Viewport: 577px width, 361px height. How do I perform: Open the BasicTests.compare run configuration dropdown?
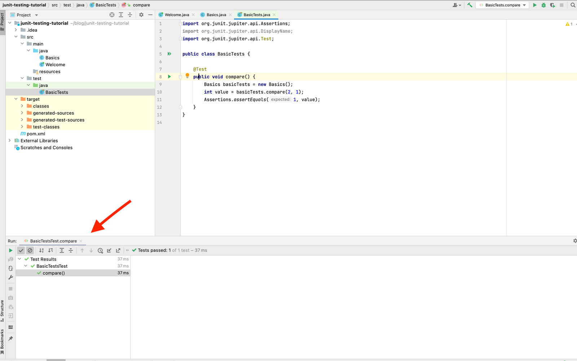click(x=502, y=5)
